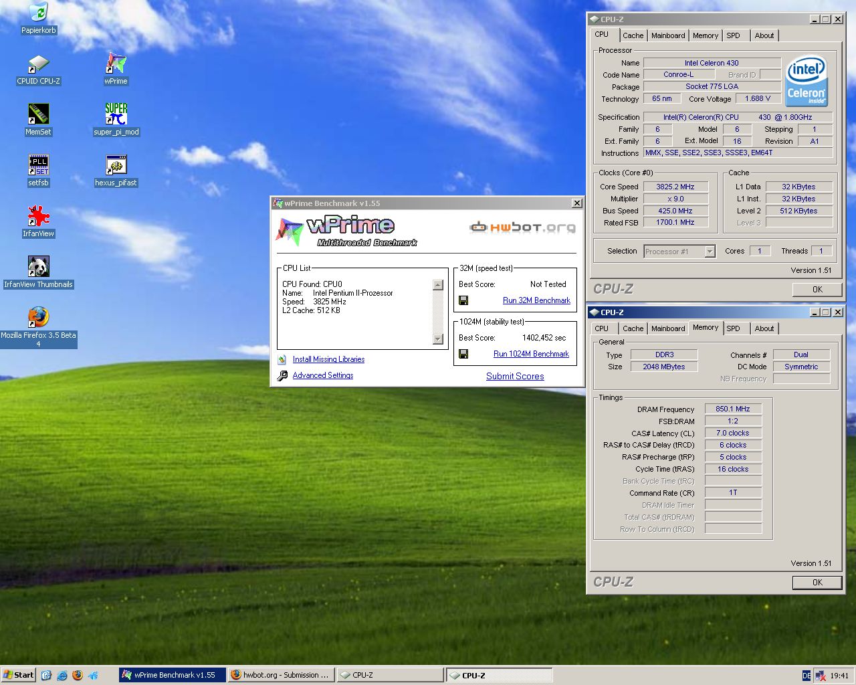The width and height of the screenshot is (856, 685).
Task: Click Firefox quick launch icon
Action: pos(78,675)
